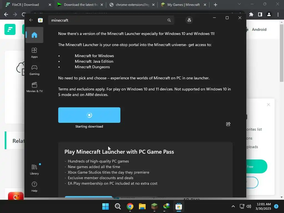Click the search magnifier in Store search box
The image size is (284, 213).
tap(169, 20)
